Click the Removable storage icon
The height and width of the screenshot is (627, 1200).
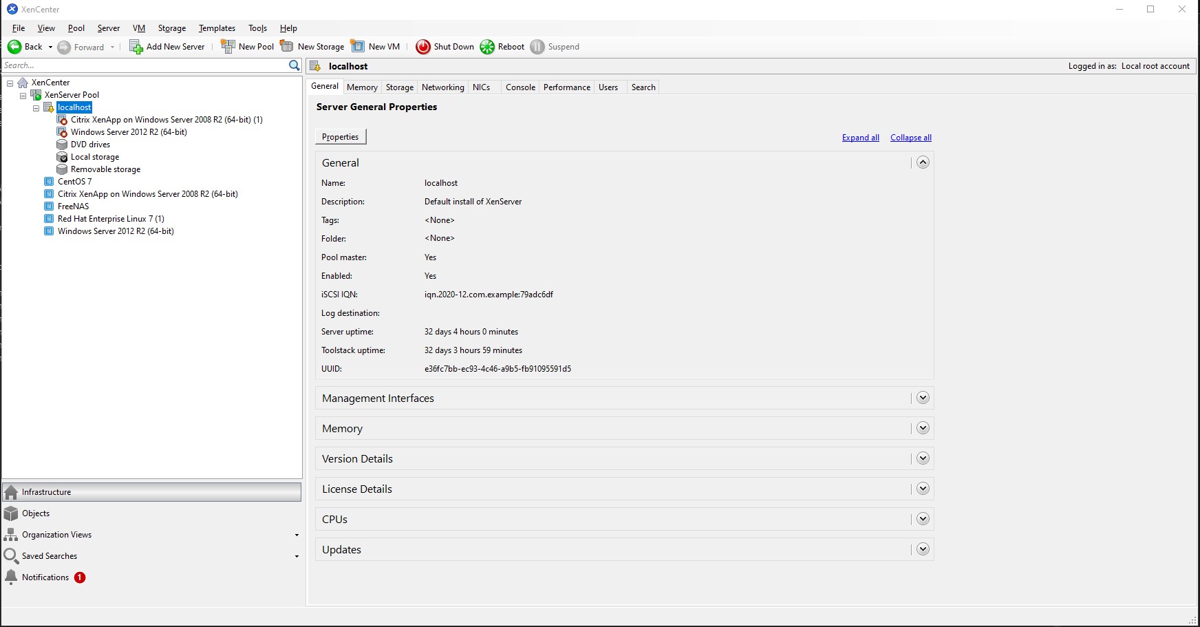point(62,169)
